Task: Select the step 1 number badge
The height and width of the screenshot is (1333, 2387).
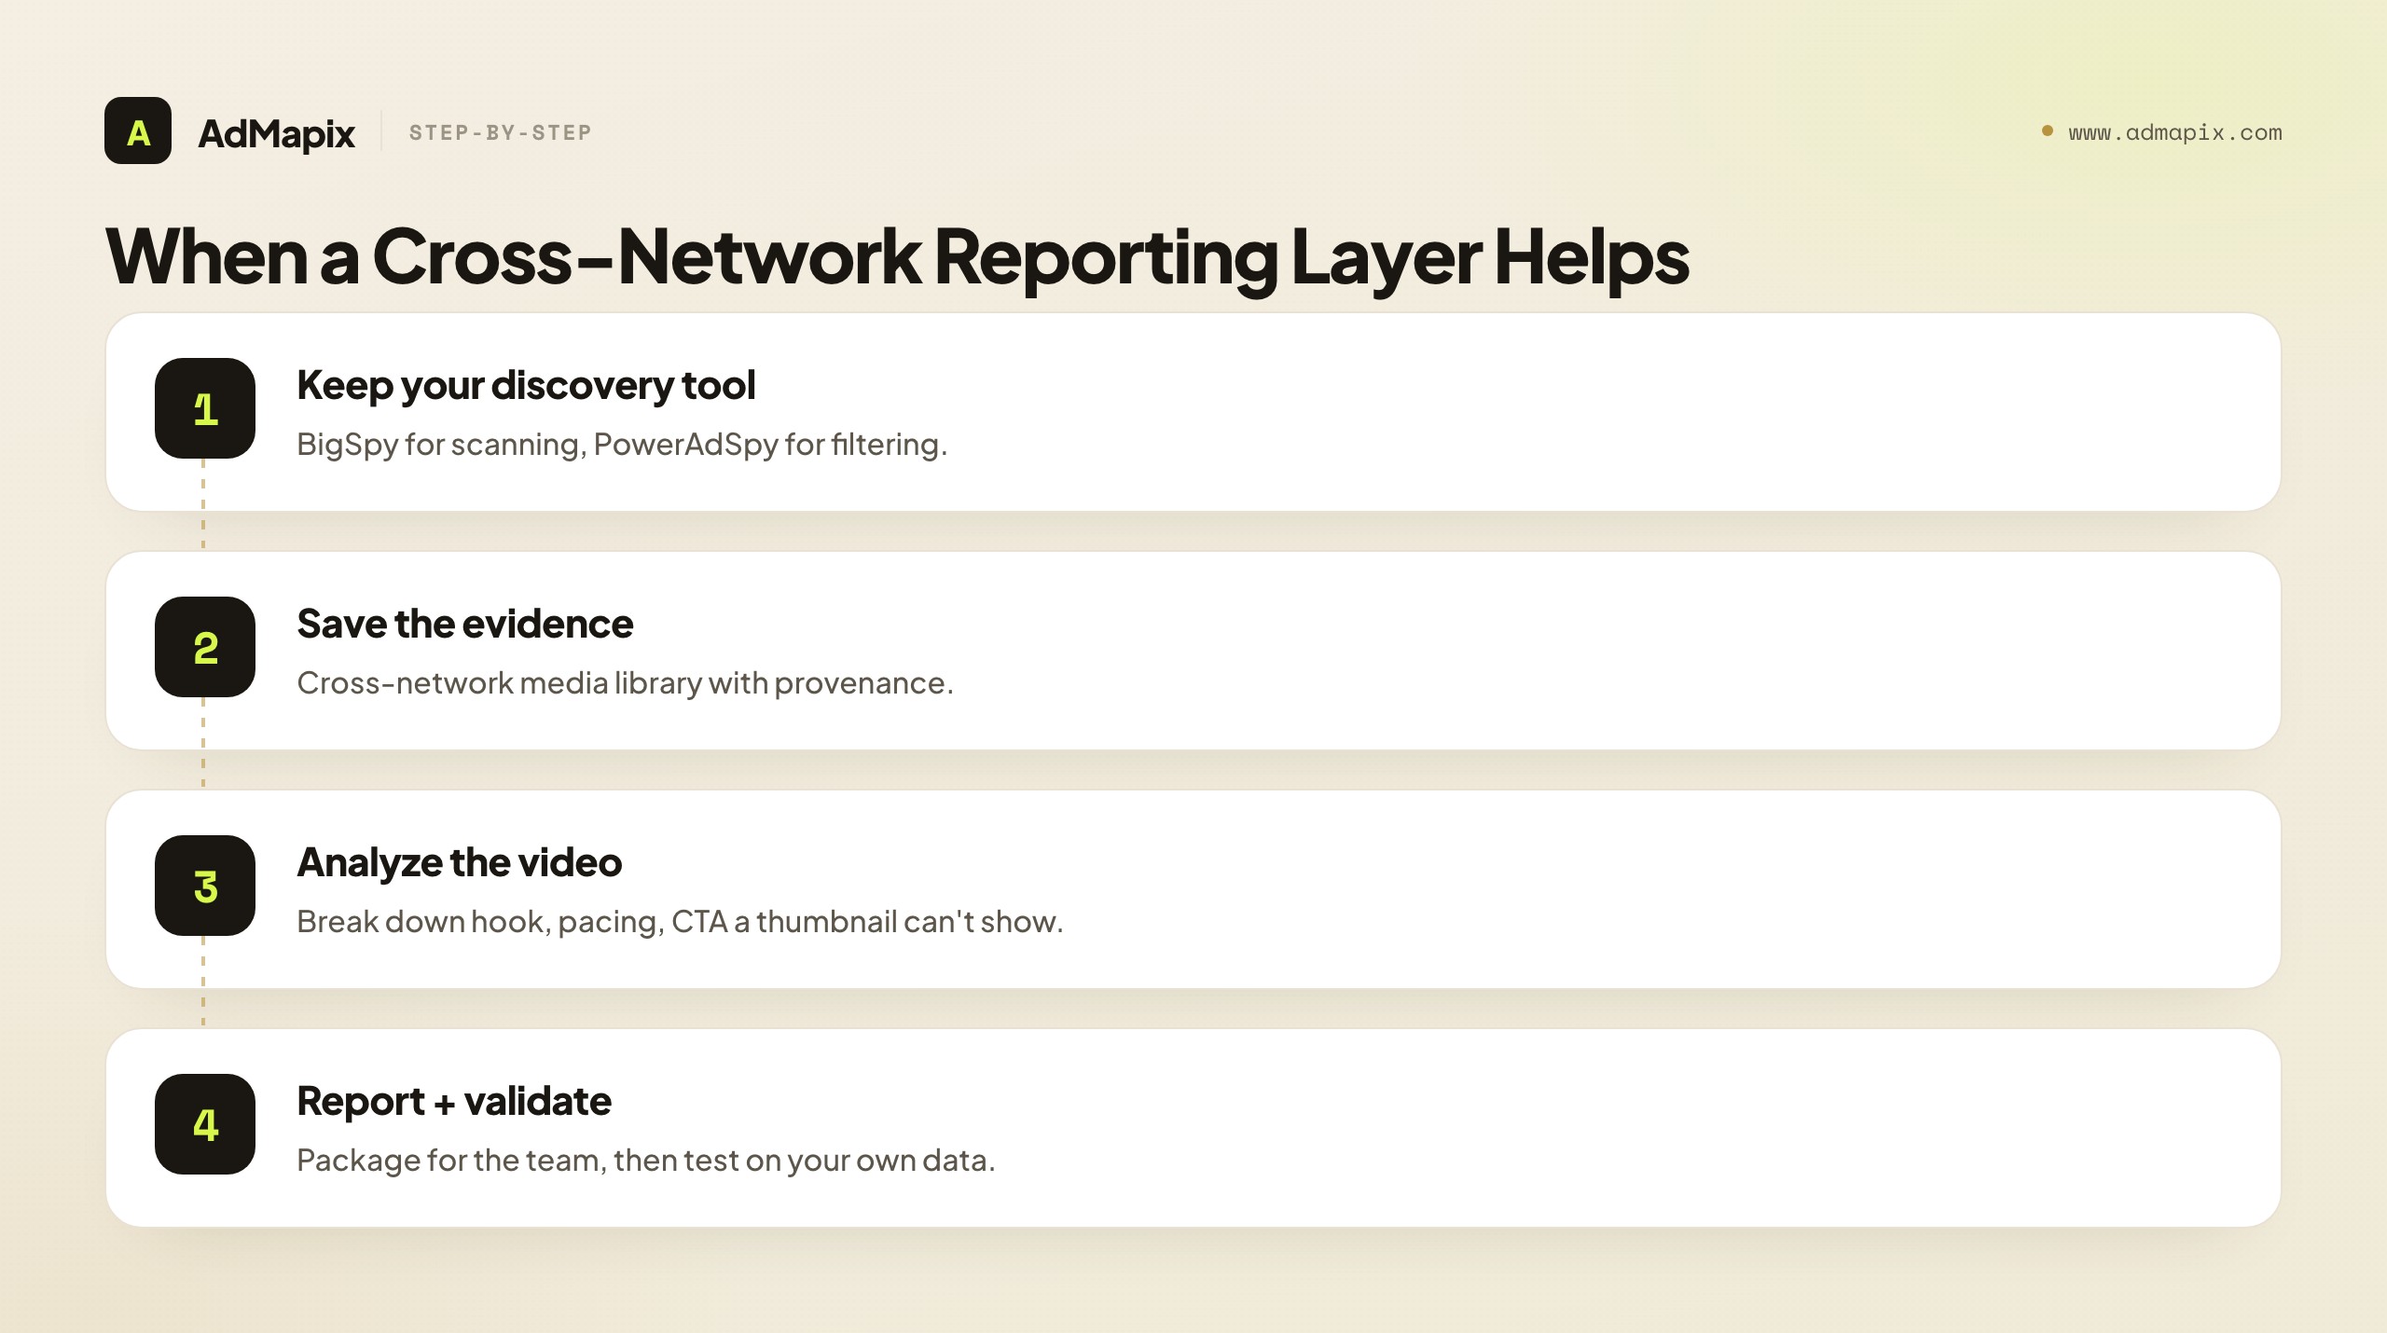Action: 205,408
